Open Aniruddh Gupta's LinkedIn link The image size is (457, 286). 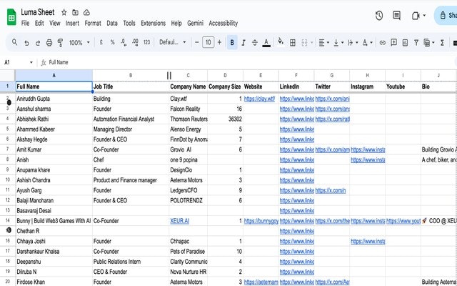pos(297,99)
